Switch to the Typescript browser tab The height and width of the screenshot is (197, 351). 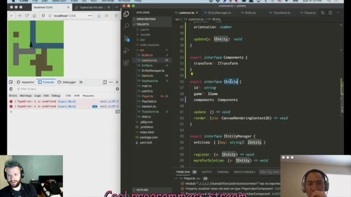pos(93,7)
